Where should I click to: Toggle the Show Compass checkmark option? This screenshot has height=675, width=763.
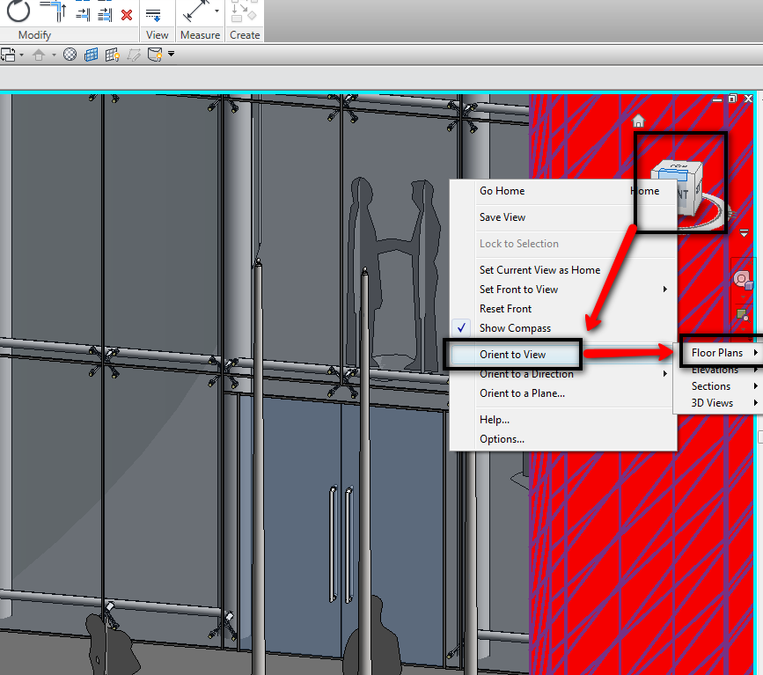515,328
